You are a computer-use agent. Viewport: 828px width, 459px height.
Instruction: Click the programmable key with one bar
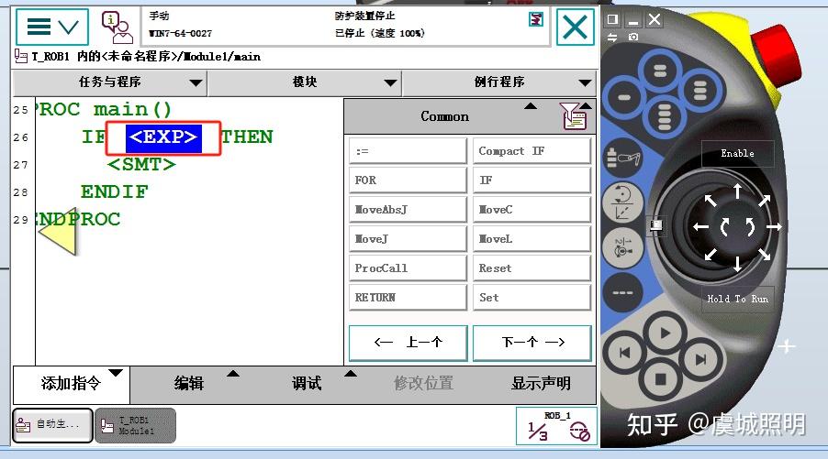[624, 97]
